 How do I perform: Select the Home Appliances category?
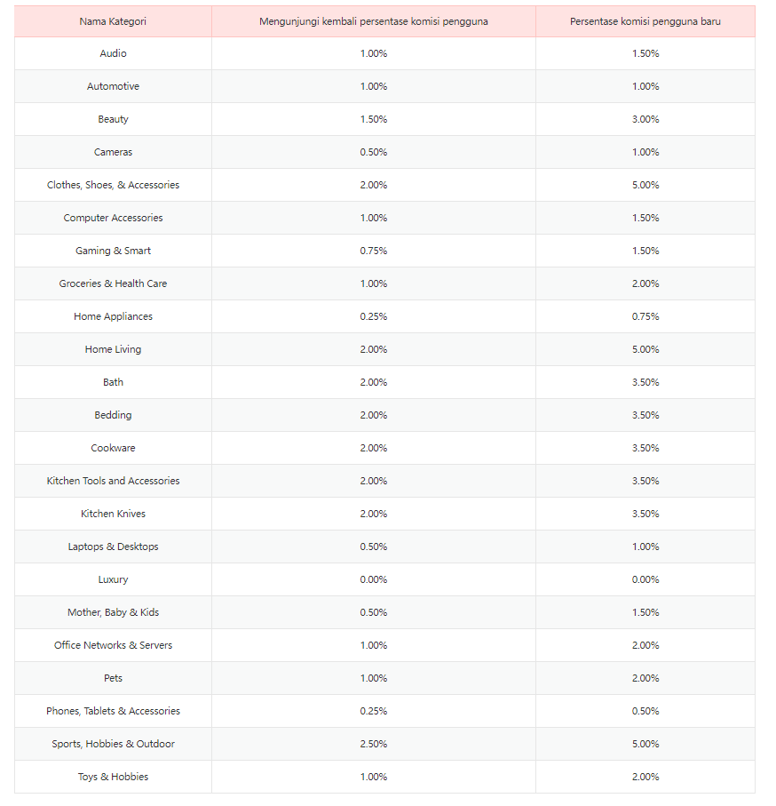coord(113,317)
